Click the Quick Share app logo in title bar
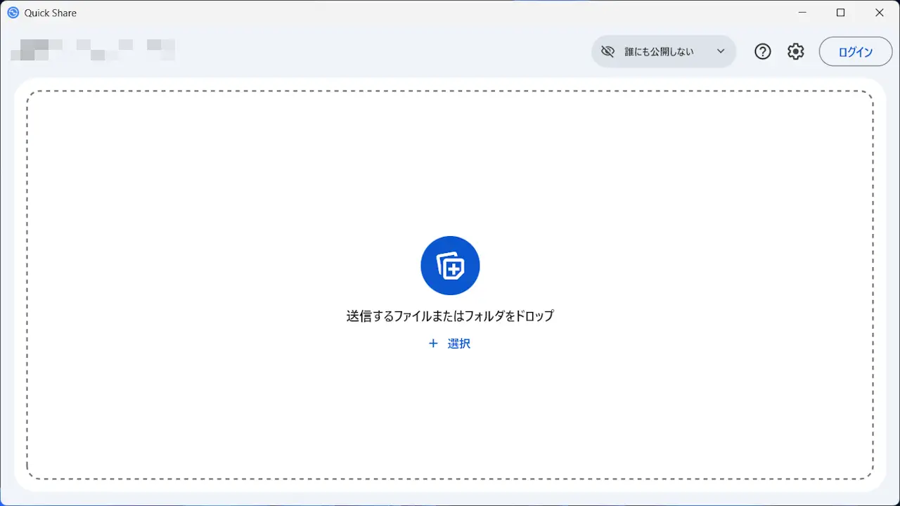 13,13
